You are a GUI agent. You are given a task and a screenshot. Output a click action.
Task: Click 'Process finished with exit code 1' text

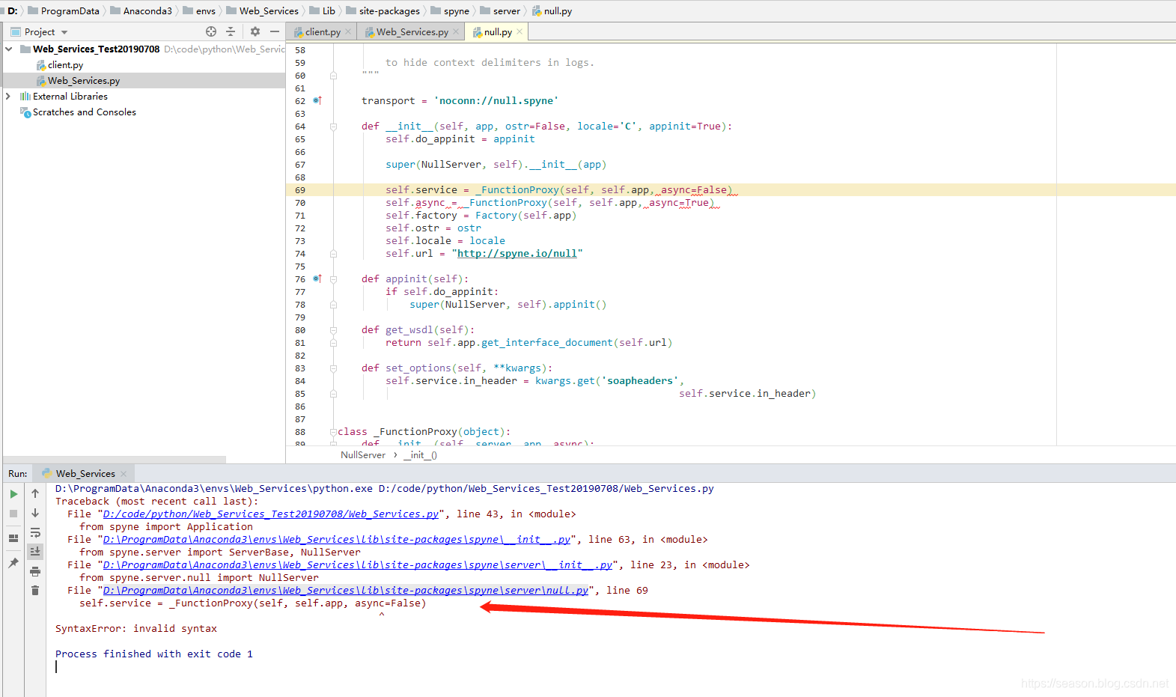pos(154,654)
